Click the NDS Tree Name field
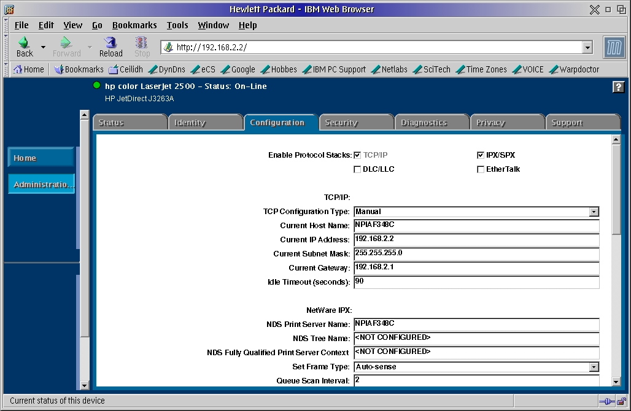 (476, 338)
